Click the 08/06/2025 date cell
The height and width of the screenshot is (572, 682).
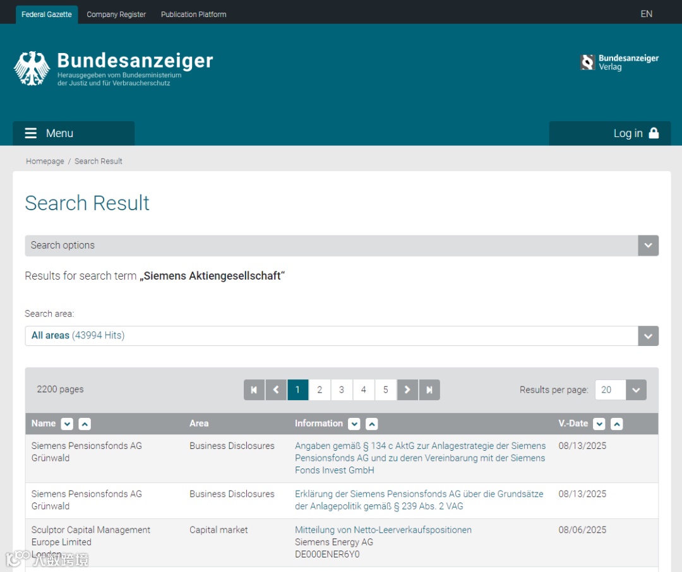(582, 530)
